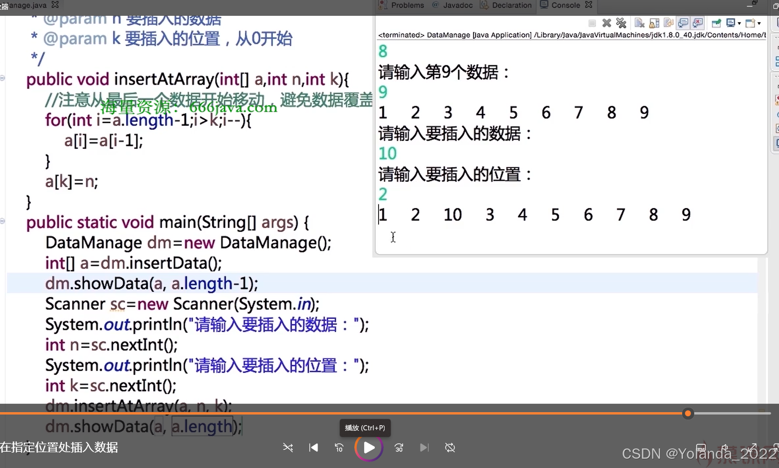The height and width of the screenshot is (468, 779).
Task: Click the green input value 10 in console
Action: click(387, 154)
